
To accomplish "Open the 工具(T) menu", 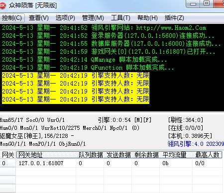I will (120, 18).
